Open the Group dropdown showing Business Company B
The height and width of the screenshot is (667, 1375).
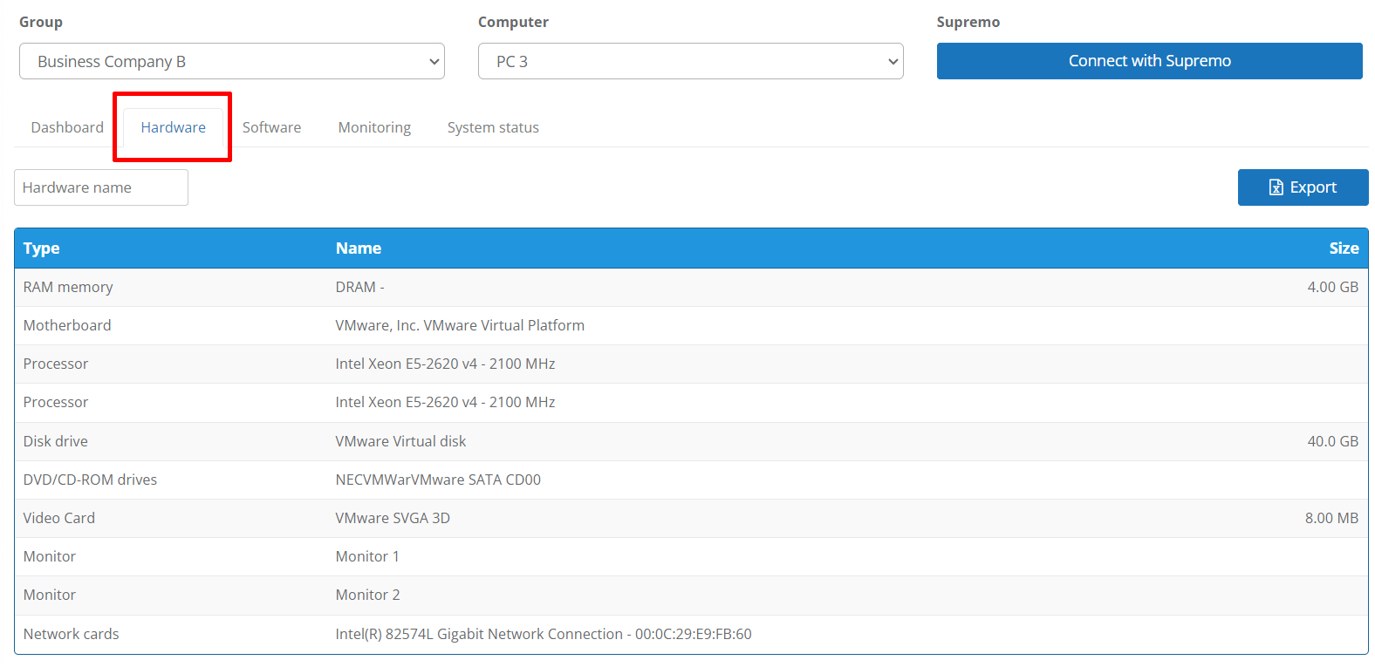tap(232, 61)
